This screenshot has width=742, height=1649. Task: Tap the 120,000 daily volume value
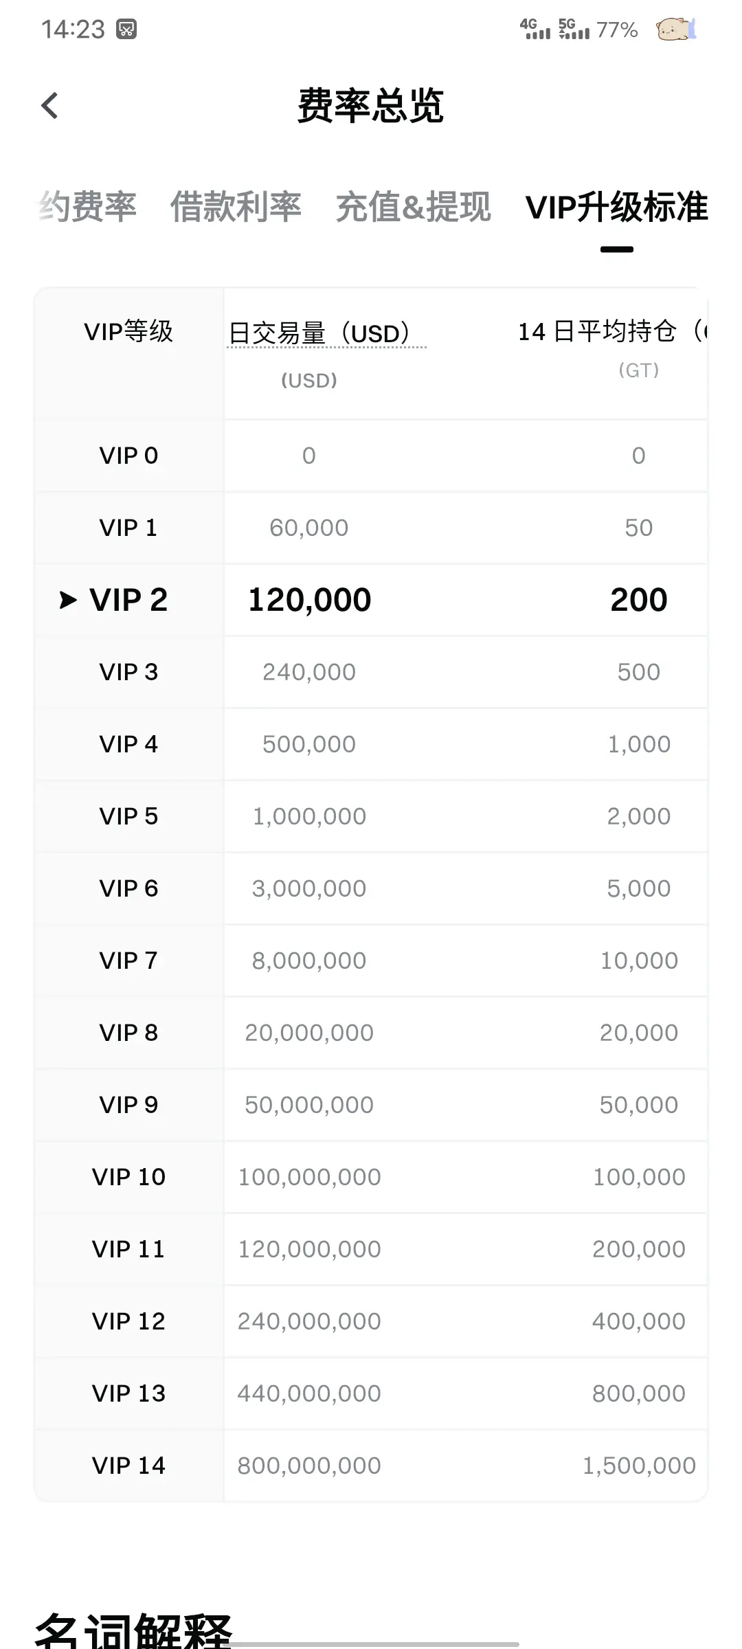pyautogui.click(x=309, y=600)
